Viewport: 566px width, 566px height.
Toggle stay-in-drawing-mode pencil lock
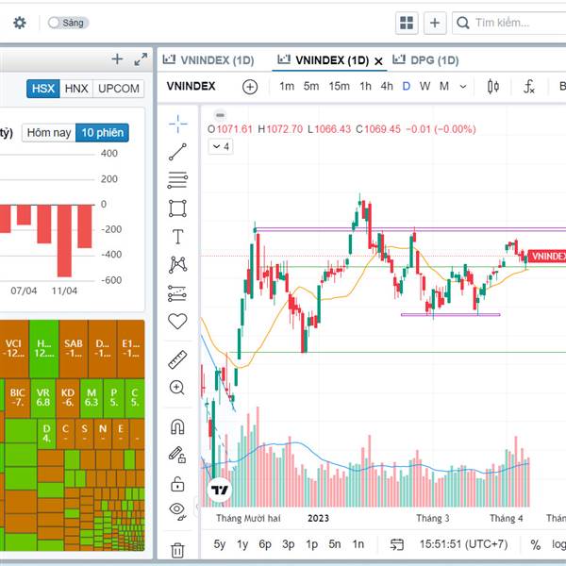point(177,455)
